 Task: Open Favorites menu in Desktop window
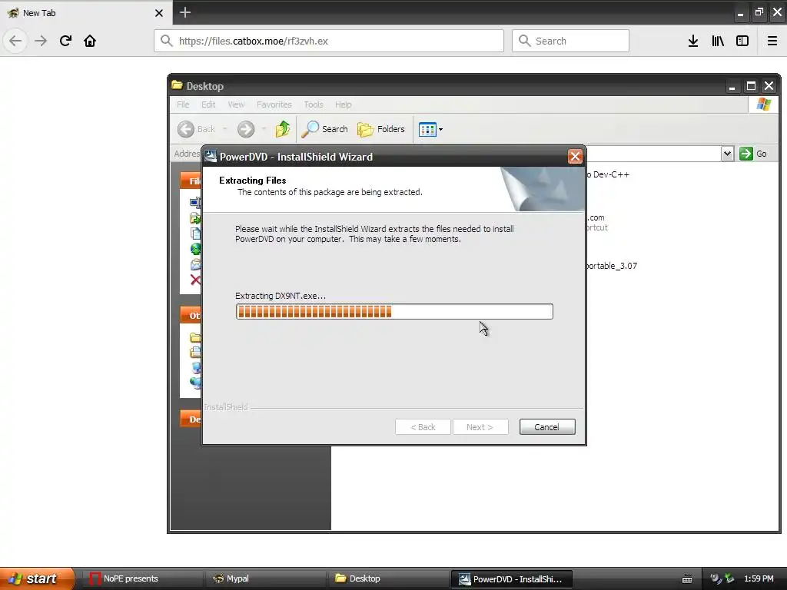click(x=274, y=104)
